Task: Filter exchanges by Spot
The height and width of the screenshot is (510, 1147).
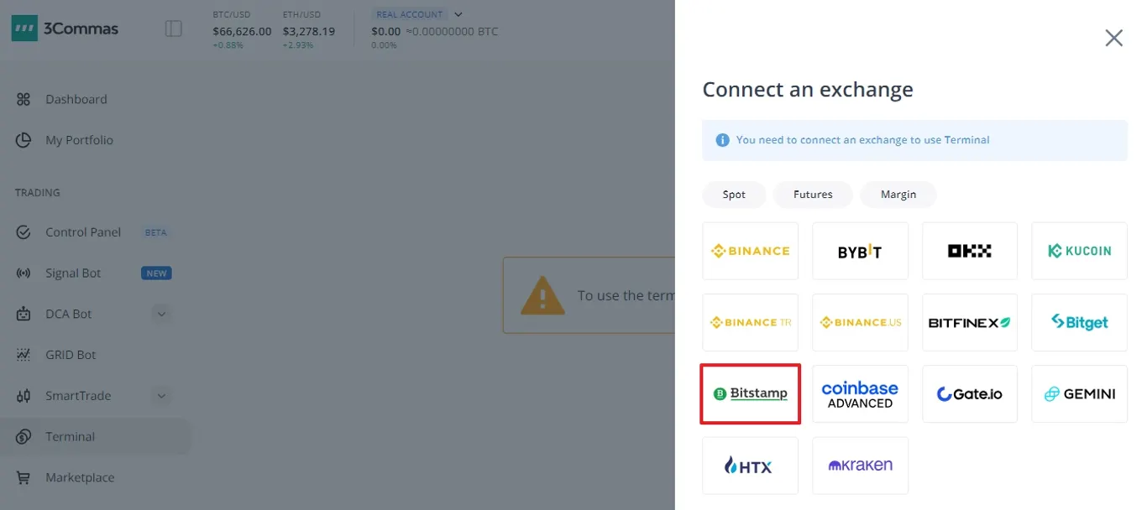Action: pyautogui.click(x=734, y=195)
